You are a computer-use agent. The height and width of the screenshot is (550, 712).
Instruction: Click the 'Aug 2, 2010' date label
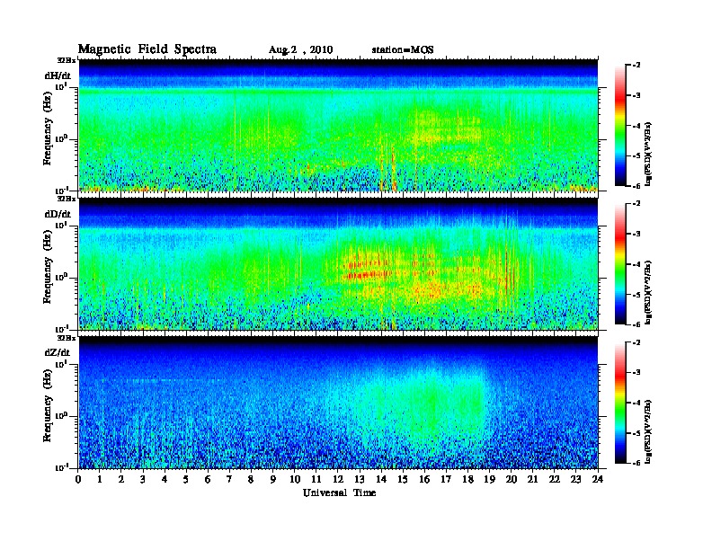pyautogui.click(x=300, y=50)
